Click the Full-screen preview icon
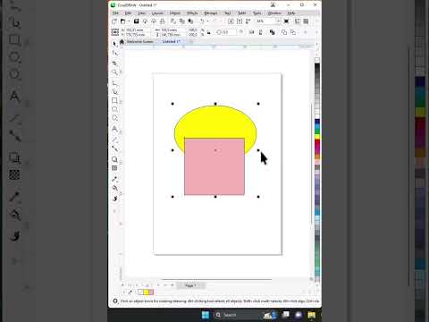The height and width of the screenshot is (322, 429). 286,21
